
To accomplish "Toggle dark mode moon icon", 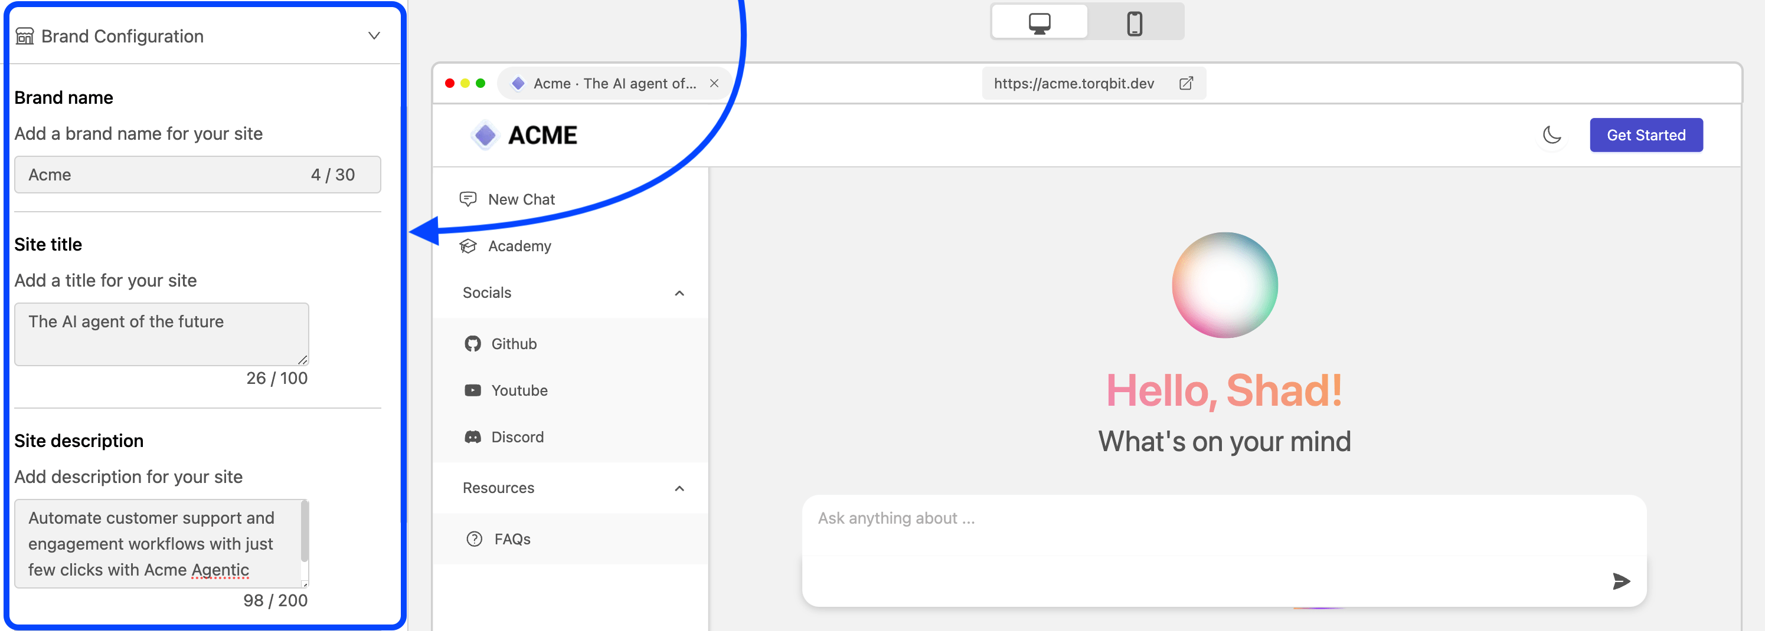I will point(1552,135).
